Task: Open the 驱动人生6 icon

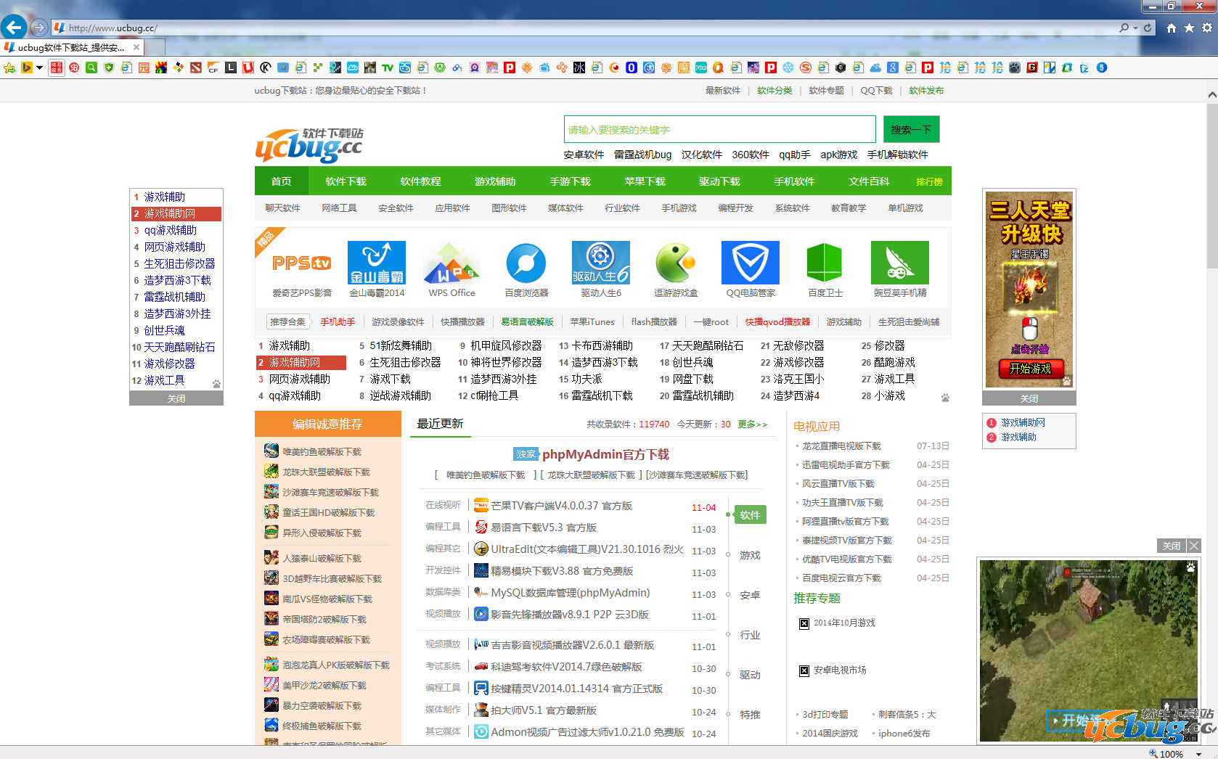Action: tap(601, 263)
